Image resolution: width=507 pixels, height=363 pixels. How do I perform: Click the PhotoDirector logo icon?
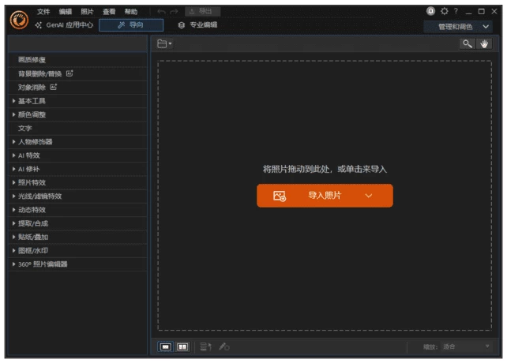[x=18, y=20]
